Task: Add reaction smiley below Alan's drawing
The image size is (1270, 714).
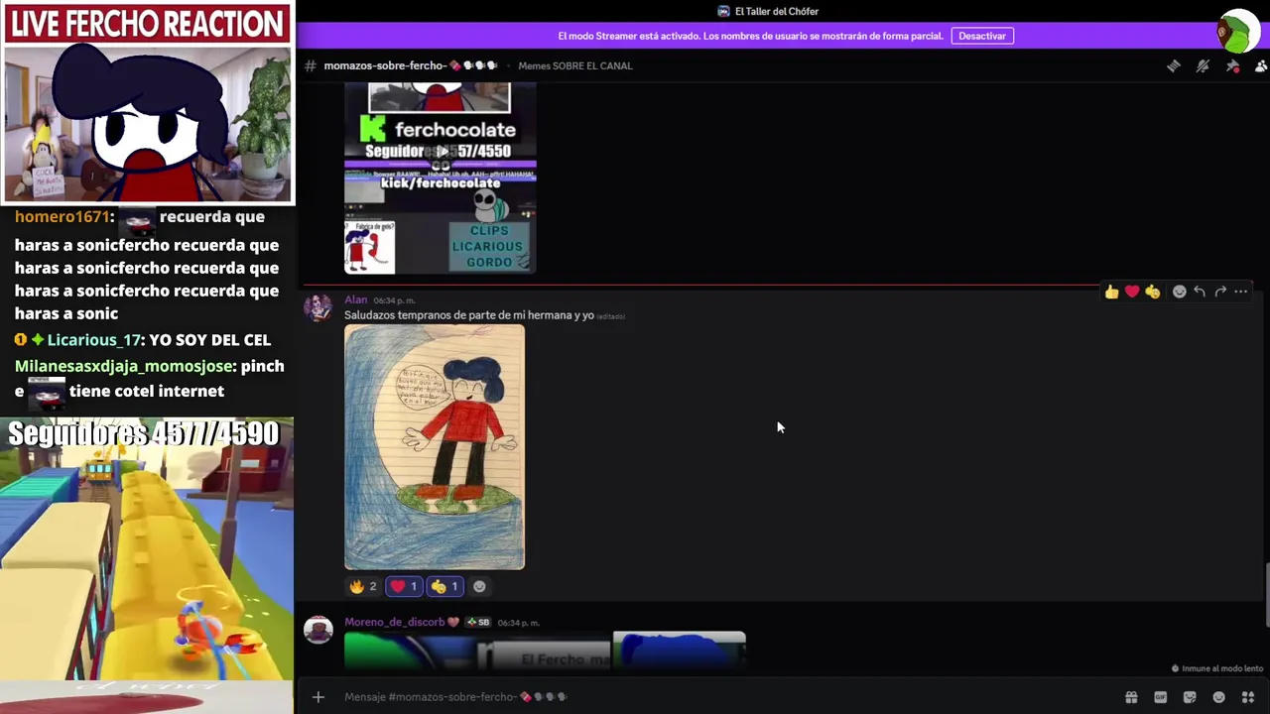Action: tap(479, 586)
